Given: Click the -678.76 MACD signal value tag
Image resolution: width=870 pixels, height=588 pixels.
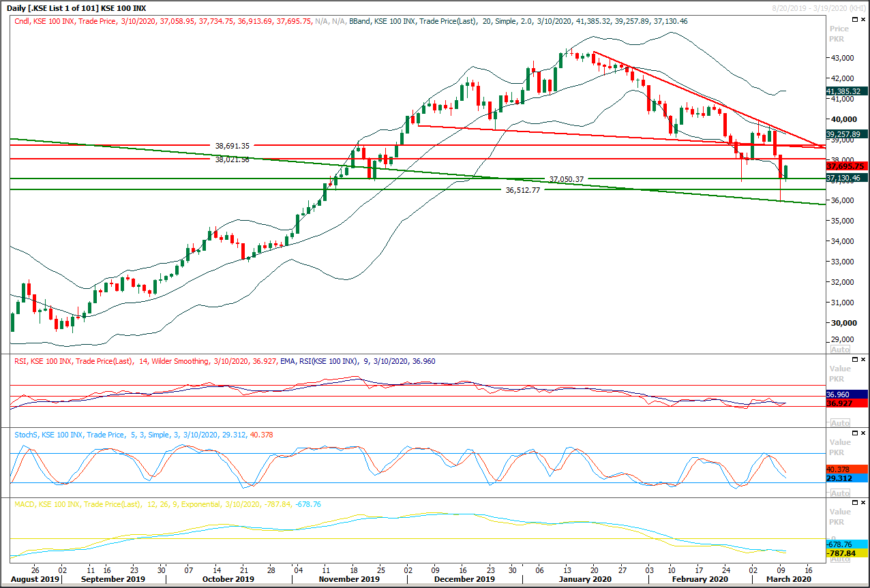Looking at the screenshot, I should point(846,544).
